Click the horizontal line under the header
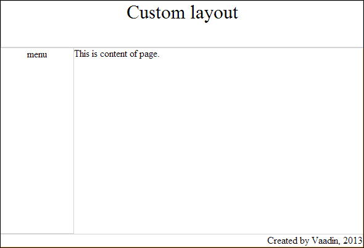The width and height of the screenshot is (364, 248). (x=182, y=48)
